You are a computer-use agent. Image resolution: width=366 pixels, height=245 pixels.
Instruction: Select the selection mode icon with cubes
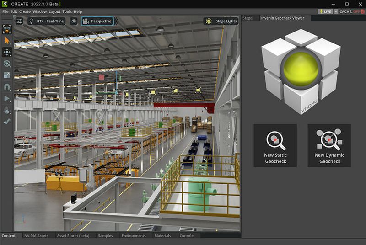click(x=7, y=29)
